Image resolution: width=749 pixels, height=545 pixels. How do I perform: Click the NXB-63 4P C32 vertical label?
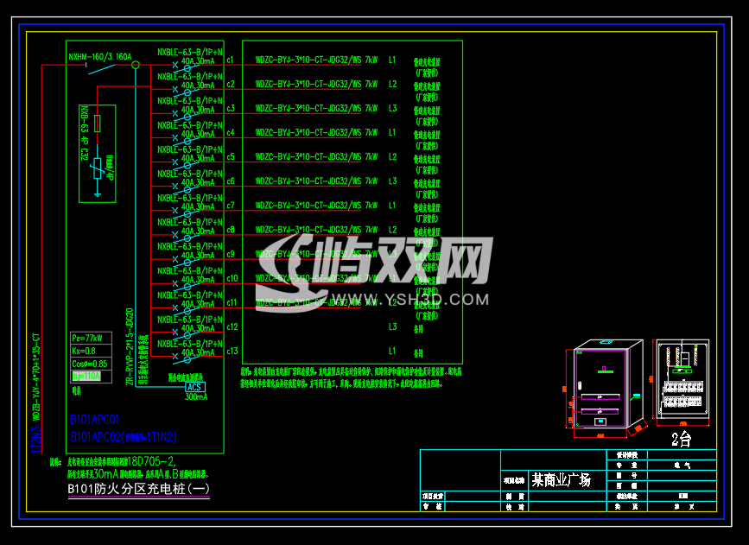pos(85,133)
